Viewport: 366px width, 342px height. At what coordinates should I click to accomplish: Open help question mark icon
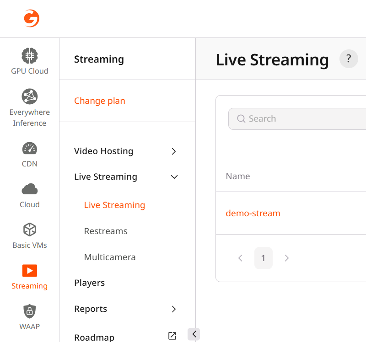(x=349, y=59)
